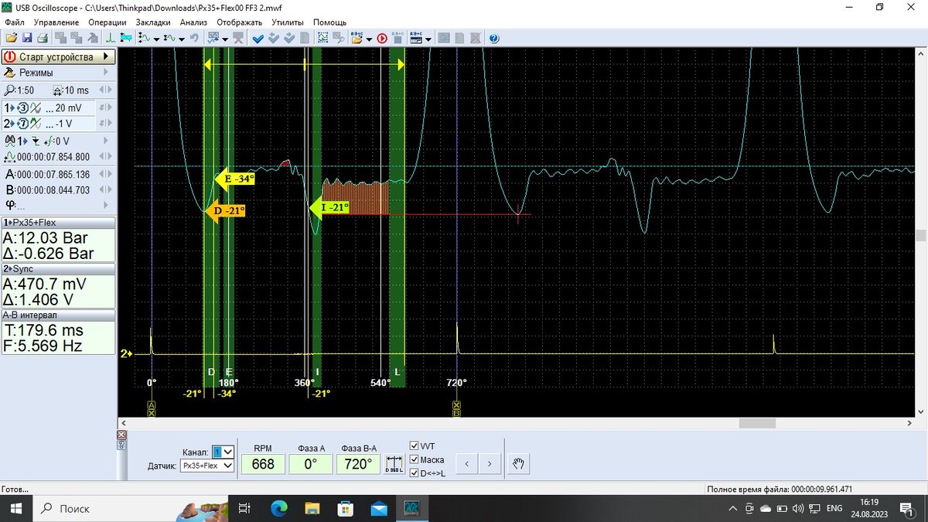Expand the trigger 0 V settings arrow
The width and height of the screenshot is (928, 522).
tap(106, 141)
